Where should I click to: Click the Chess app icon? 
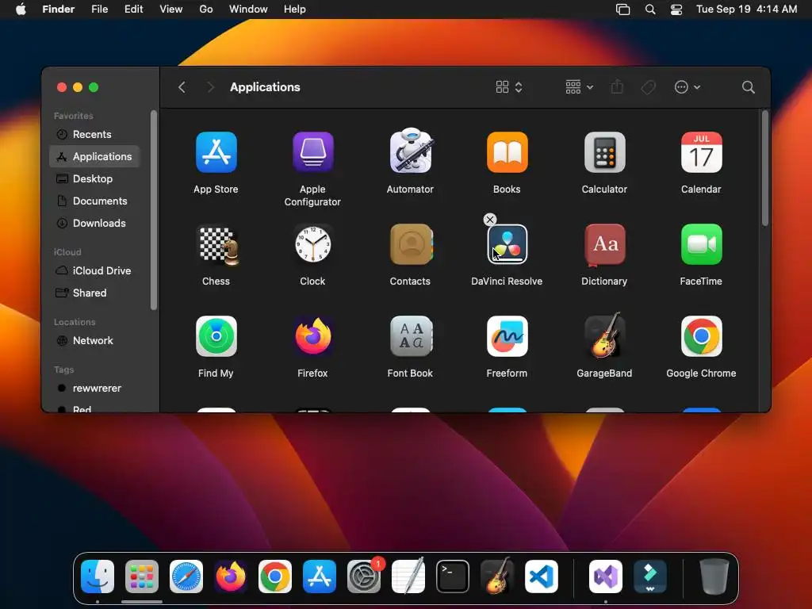219,245
